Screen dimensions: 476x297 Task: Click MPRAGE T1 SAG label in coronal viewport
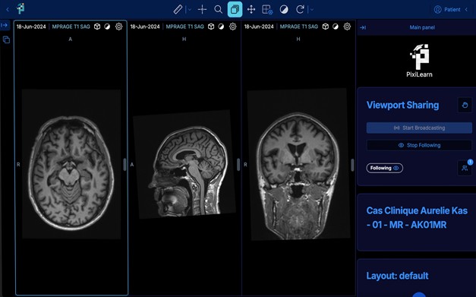click(x=299, y=27)
